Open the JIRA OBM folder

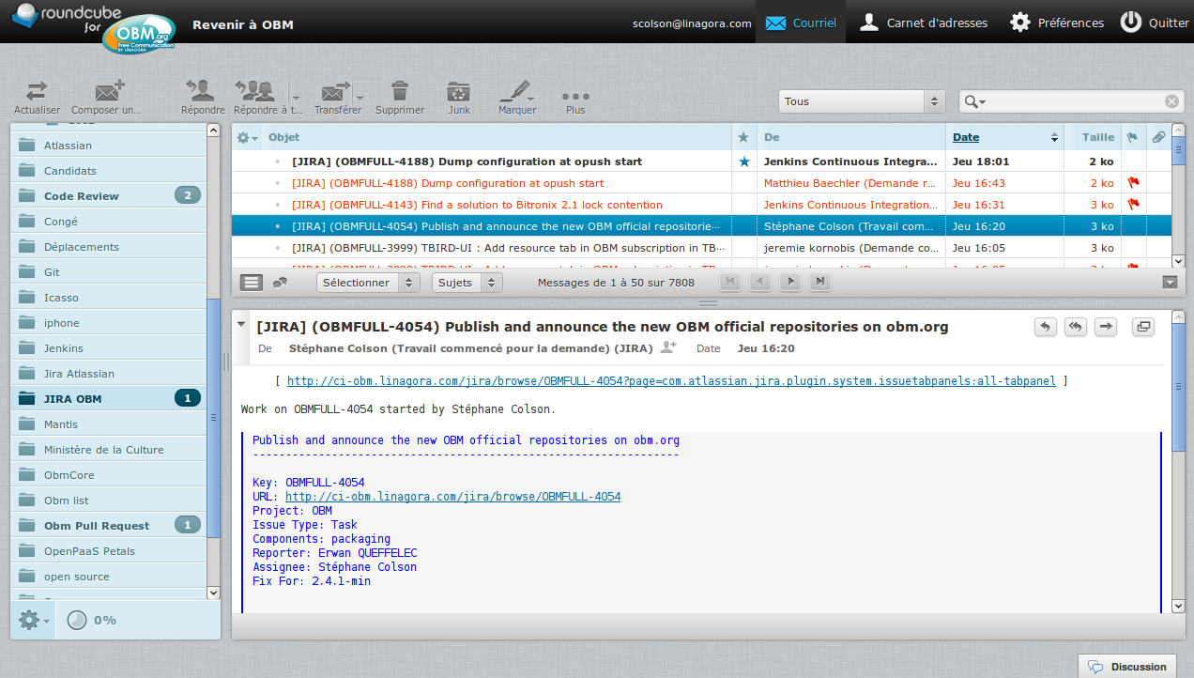[109, 399]
